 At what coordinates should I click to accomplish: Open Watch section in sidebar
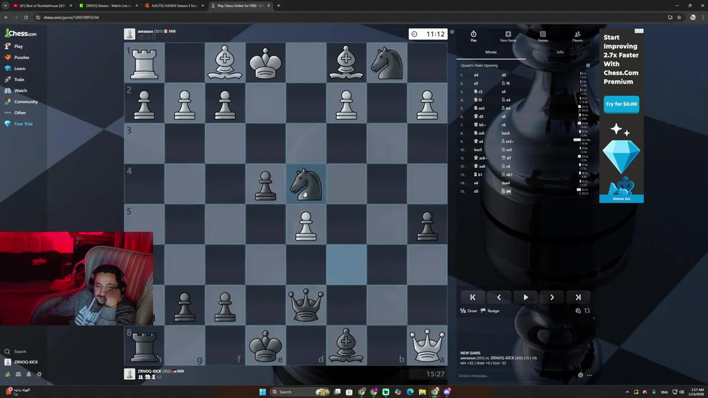click(x=15, y=91)
